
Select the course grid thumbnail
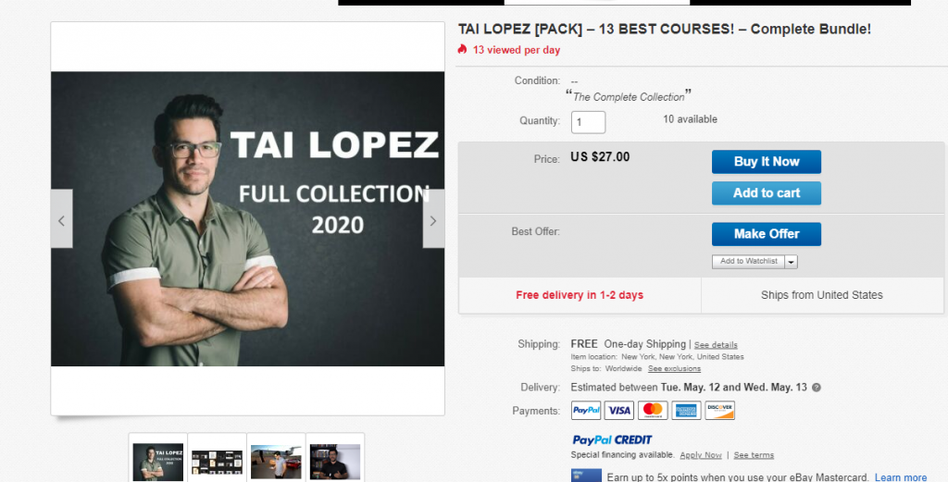[x=217, y=460]
